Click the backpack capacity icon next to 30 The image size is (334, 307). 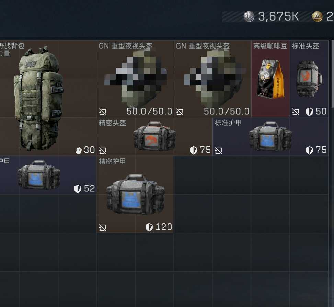click(x=79, y=150)
